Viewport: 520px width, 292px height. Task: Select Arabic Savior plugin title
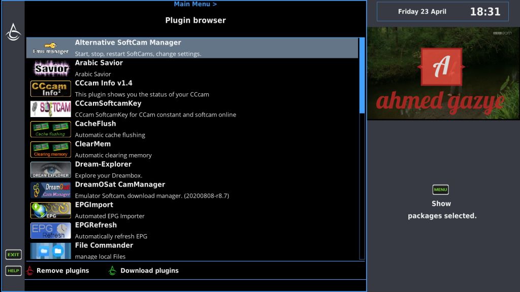pos(99,63)
